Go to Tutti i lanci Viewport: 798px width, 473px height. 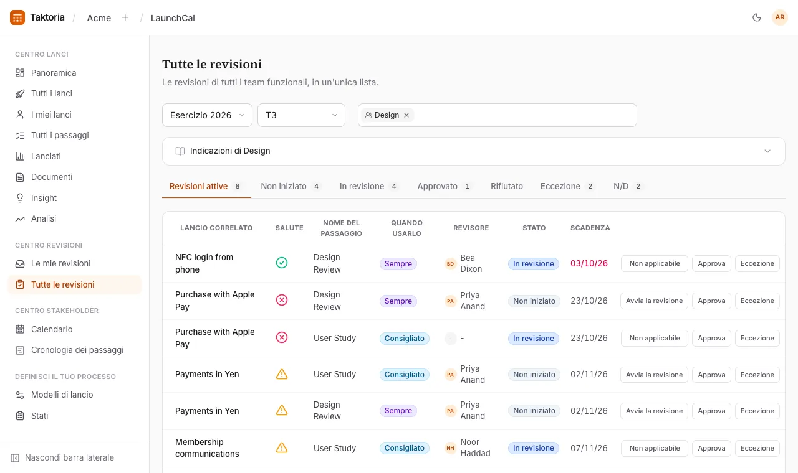(75, 93)
